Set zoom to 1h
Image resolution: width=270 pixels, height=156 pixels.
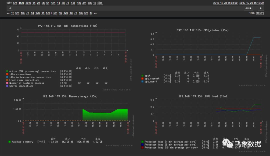coord(34,3)
